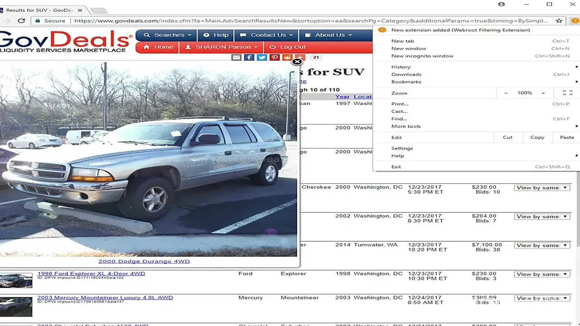Click the zoom out minus button

(506, 93)
